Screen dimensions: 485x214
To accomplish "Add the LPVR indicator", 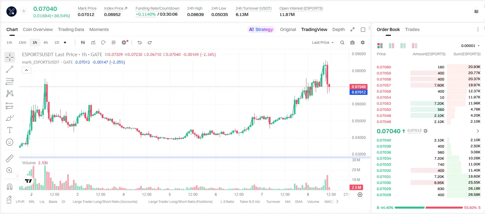I will (x=20, y=202).
